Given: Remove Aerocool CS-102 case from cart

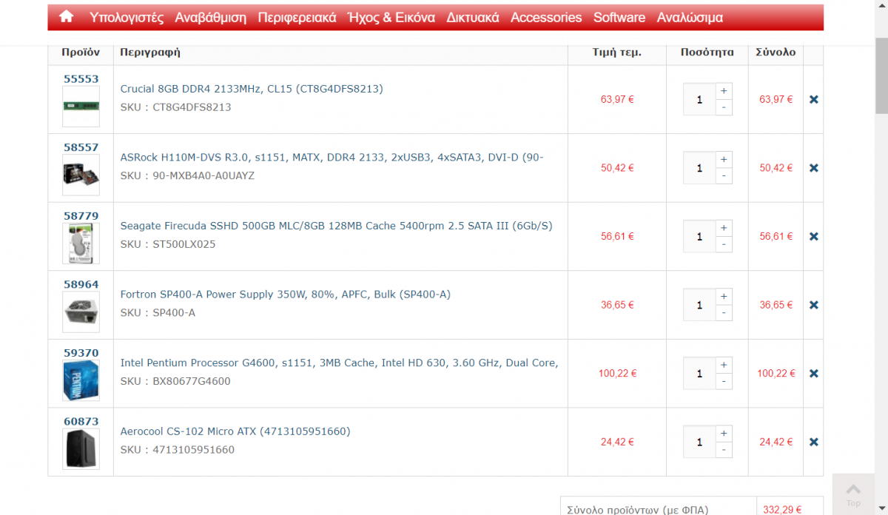Looking at the screenshot, I should pyautogui.click(x=814, y=442).
